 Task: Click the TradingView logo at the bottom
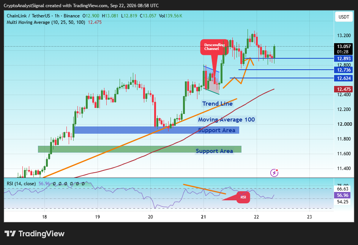coord(35,234)
